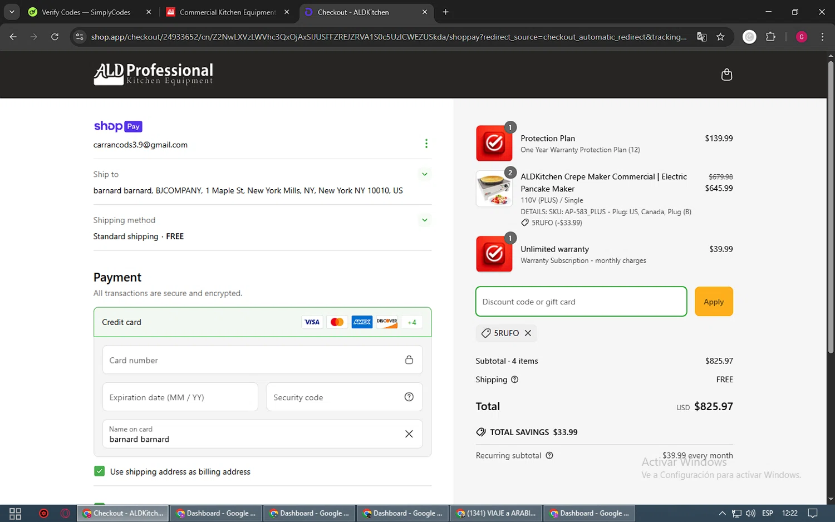Click the taskbar clock showing 12:22
The height and width of the screenshot is (522, 835).
789,513
